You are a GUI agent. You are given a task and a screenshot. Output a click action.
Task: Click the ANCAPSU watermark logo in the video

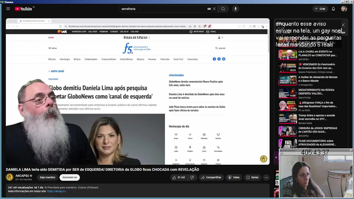point(264,159)
